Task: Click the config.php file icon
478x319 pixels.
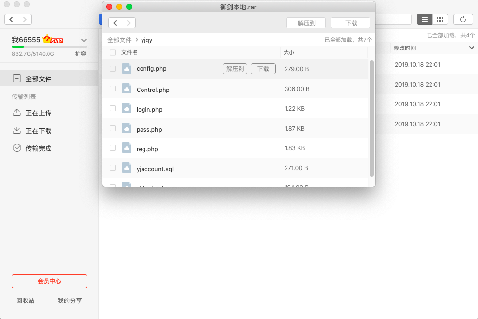Action: point(127,69)
